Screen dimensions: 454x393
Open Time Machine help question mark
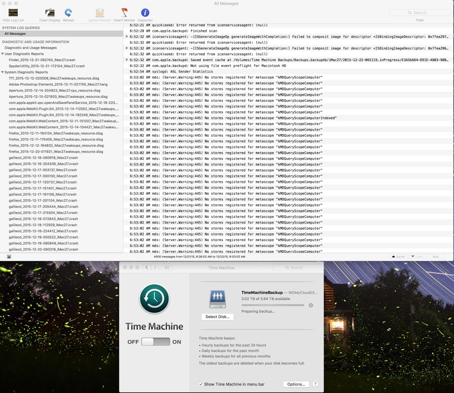[315, 384]
